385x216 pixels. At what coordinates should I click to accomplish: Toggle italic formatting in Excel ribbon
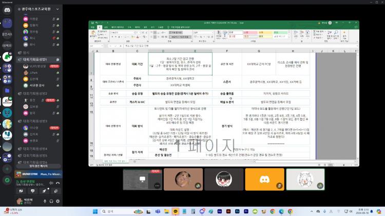click(115, 37)
